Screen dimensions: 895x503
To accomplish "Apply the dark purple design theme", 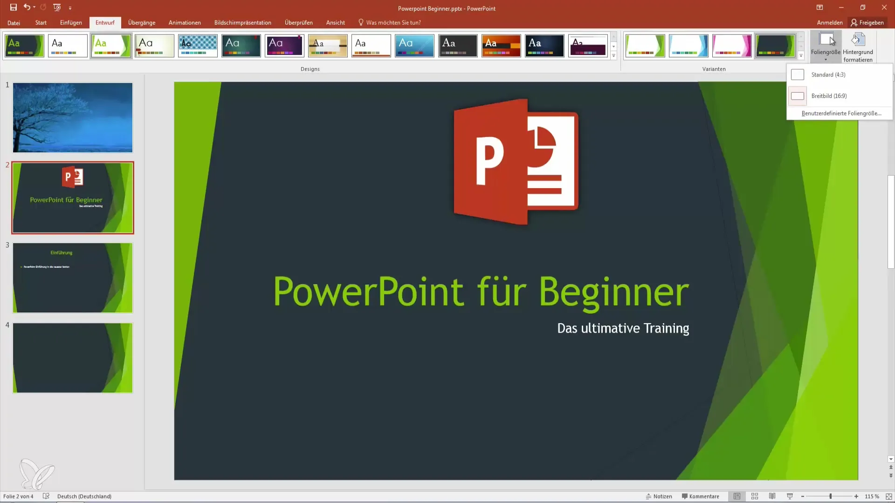I will coord(284,46).
